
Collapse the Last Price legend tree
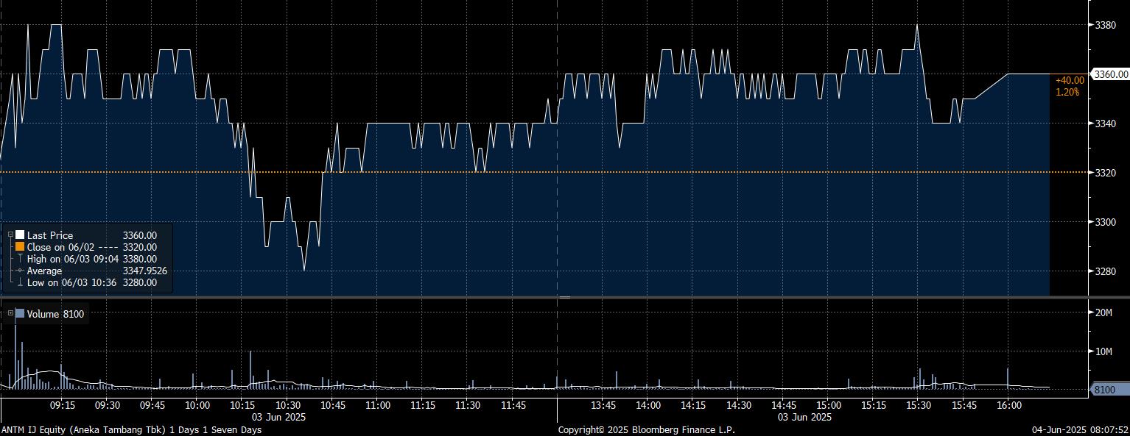coord(10,235)
